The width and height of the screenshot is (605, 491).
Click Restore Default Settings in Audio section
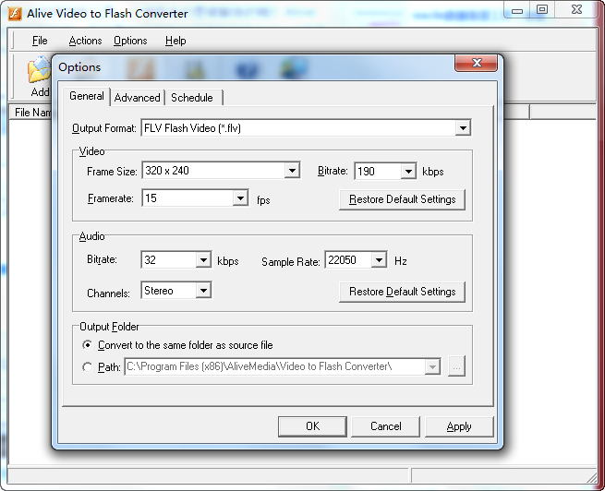click(x=402, y=292)
